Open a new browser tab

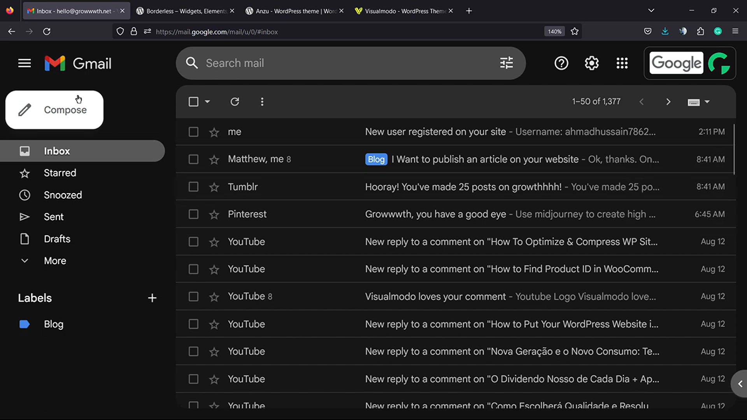click(x=469, y=11)
